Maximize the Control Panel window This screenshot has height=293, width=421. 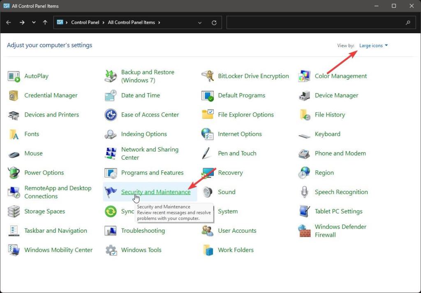pos(393,6)
